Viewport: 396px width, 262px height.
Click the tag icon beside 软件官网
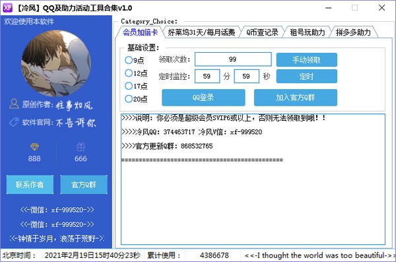pos(14,122)
